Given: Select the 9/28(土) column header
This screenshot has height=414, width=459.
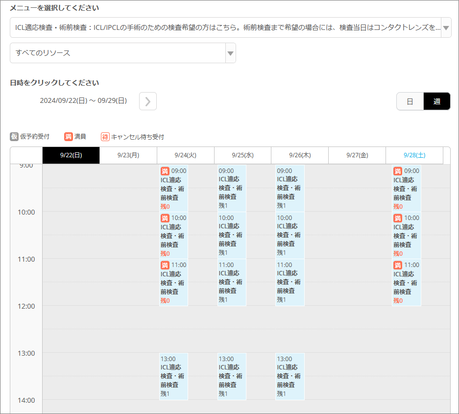Looking at the screenshot, I should click(x=413, y=155).
